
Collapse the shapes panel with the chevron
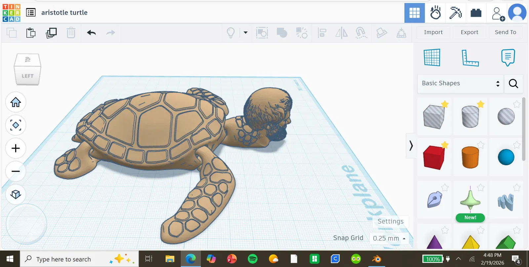point(411,146)
